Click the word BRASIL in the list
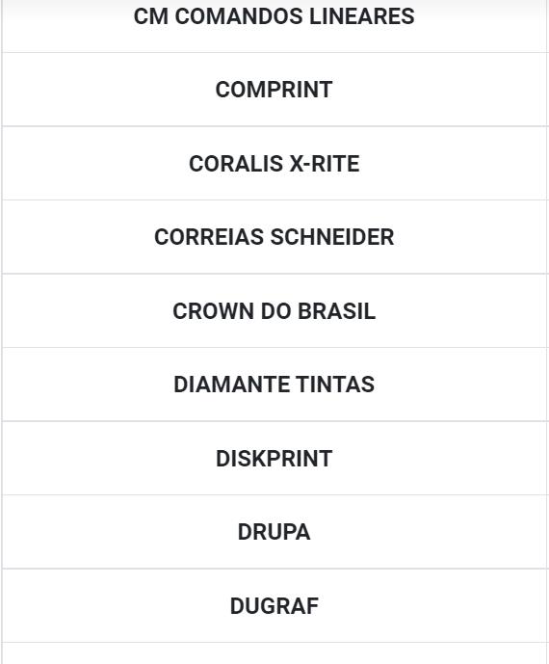Viewport: 549px width, 664px height. 336,311
